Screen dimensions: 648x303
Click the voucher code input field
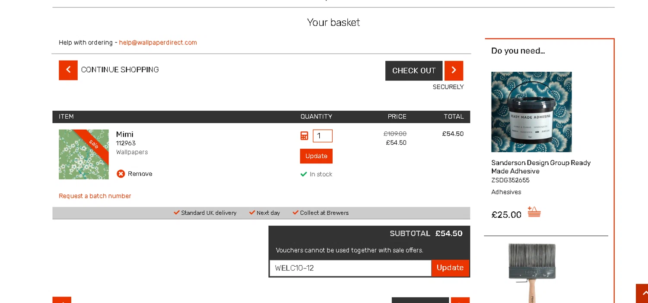pos(350,268)
